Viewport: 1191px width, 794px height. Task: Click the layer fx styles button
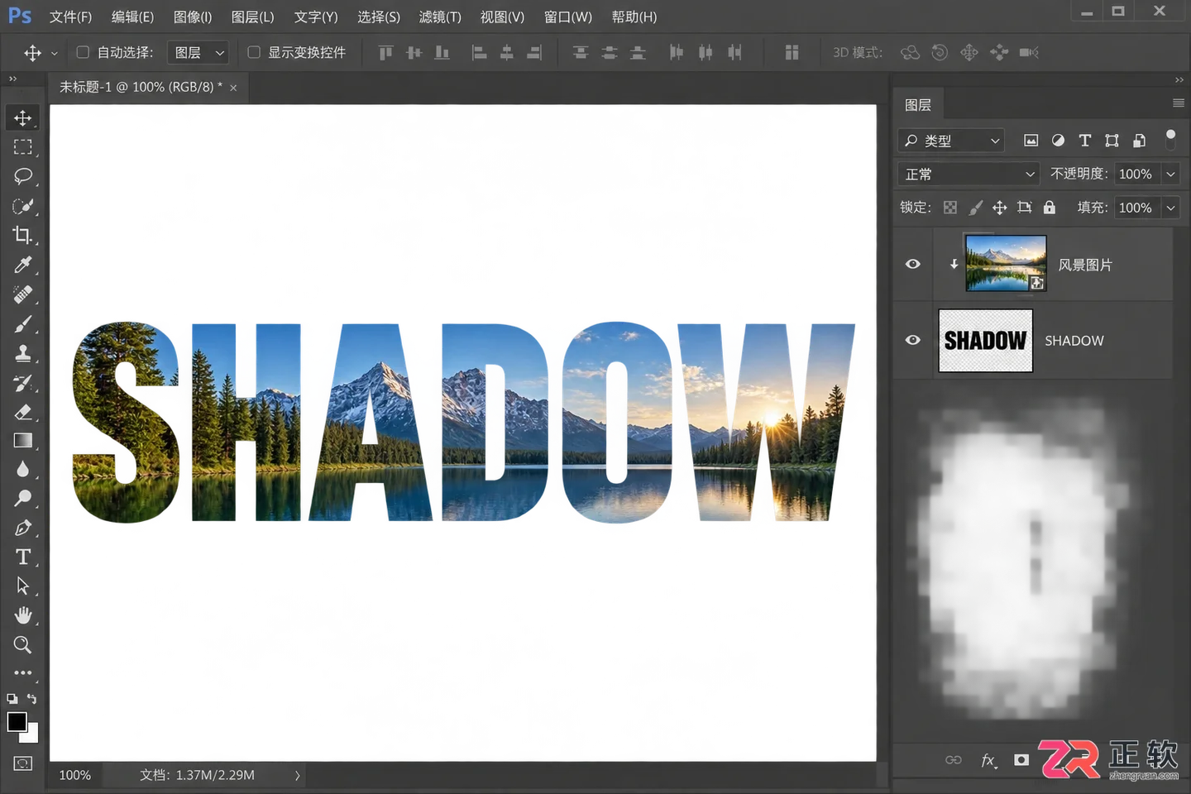click(988, 760)
